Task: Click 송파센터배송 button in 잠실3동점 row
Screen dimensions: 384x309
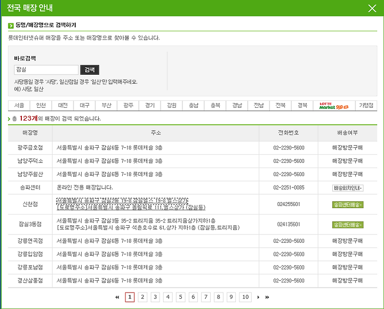Action: click(348, 225)
